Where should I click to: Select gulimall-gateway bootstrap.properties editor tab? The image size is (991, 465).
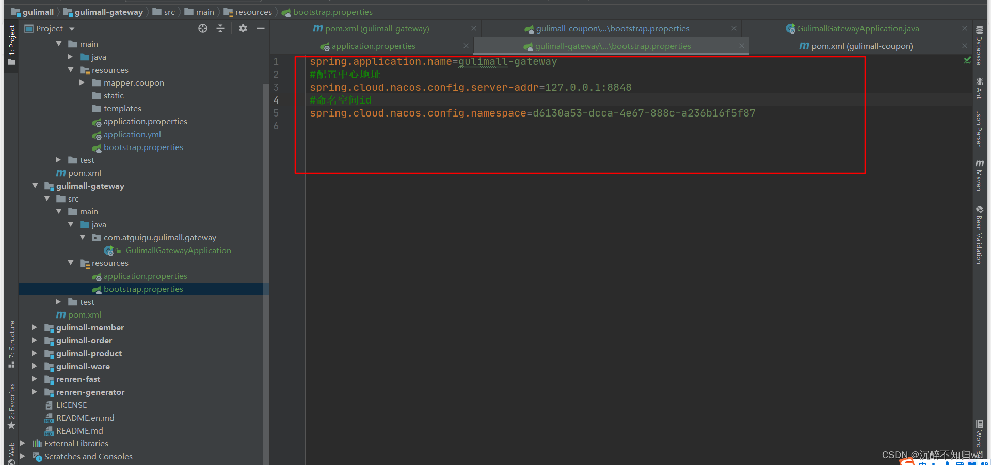pyautogui.click(x=612, y=46)
